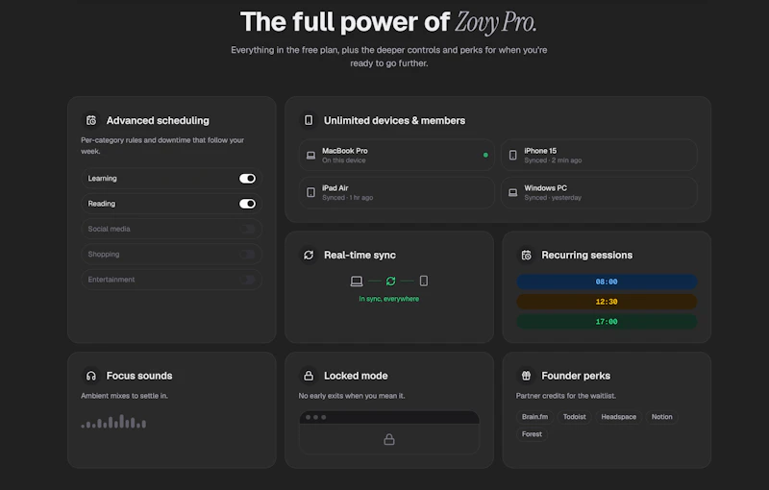Enable the Social media toggle
The height and width of the screenshot is (490, 769).
(x=247, y=229)
